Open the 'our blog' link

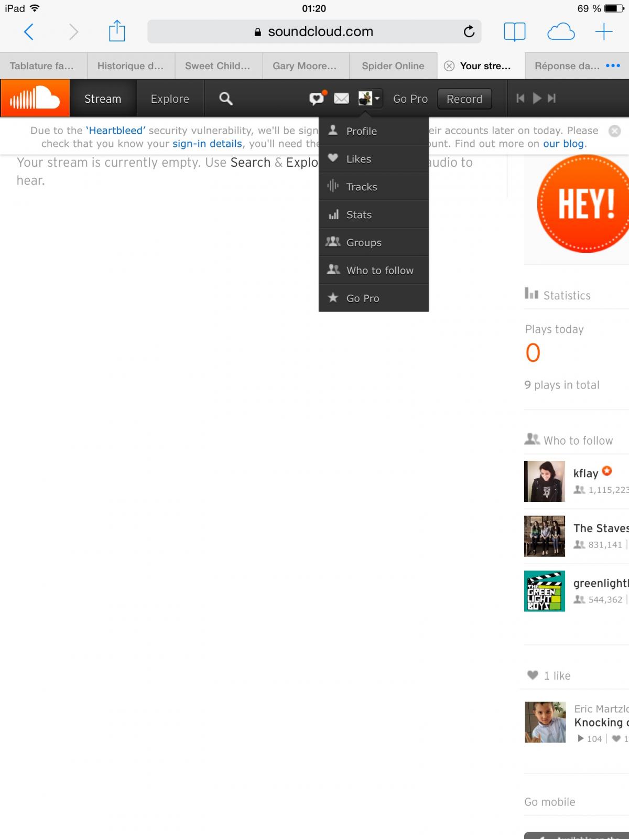point(563,144)
